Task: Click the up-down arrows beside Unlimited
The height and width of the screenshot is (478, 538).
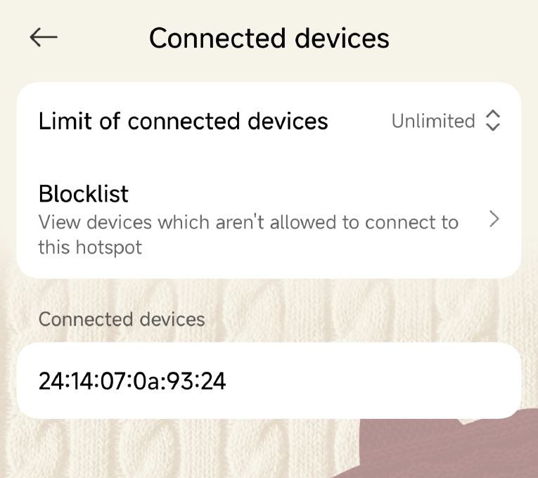Action: coord(493,121)
